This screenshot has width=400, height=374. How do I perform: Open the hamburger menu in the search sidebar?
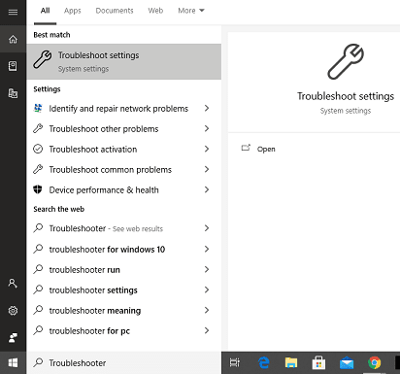point(13,13)
